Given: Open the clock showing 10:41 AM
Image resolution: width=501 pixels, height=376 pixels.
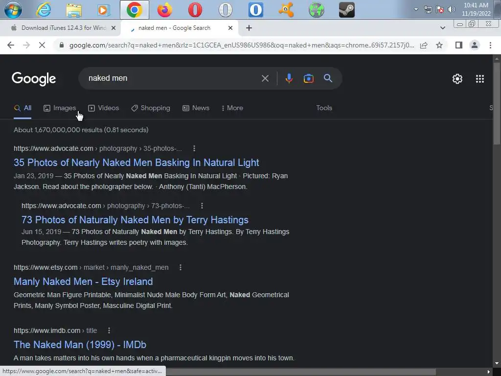Looking at the screenshot, I should click(476, 9).
